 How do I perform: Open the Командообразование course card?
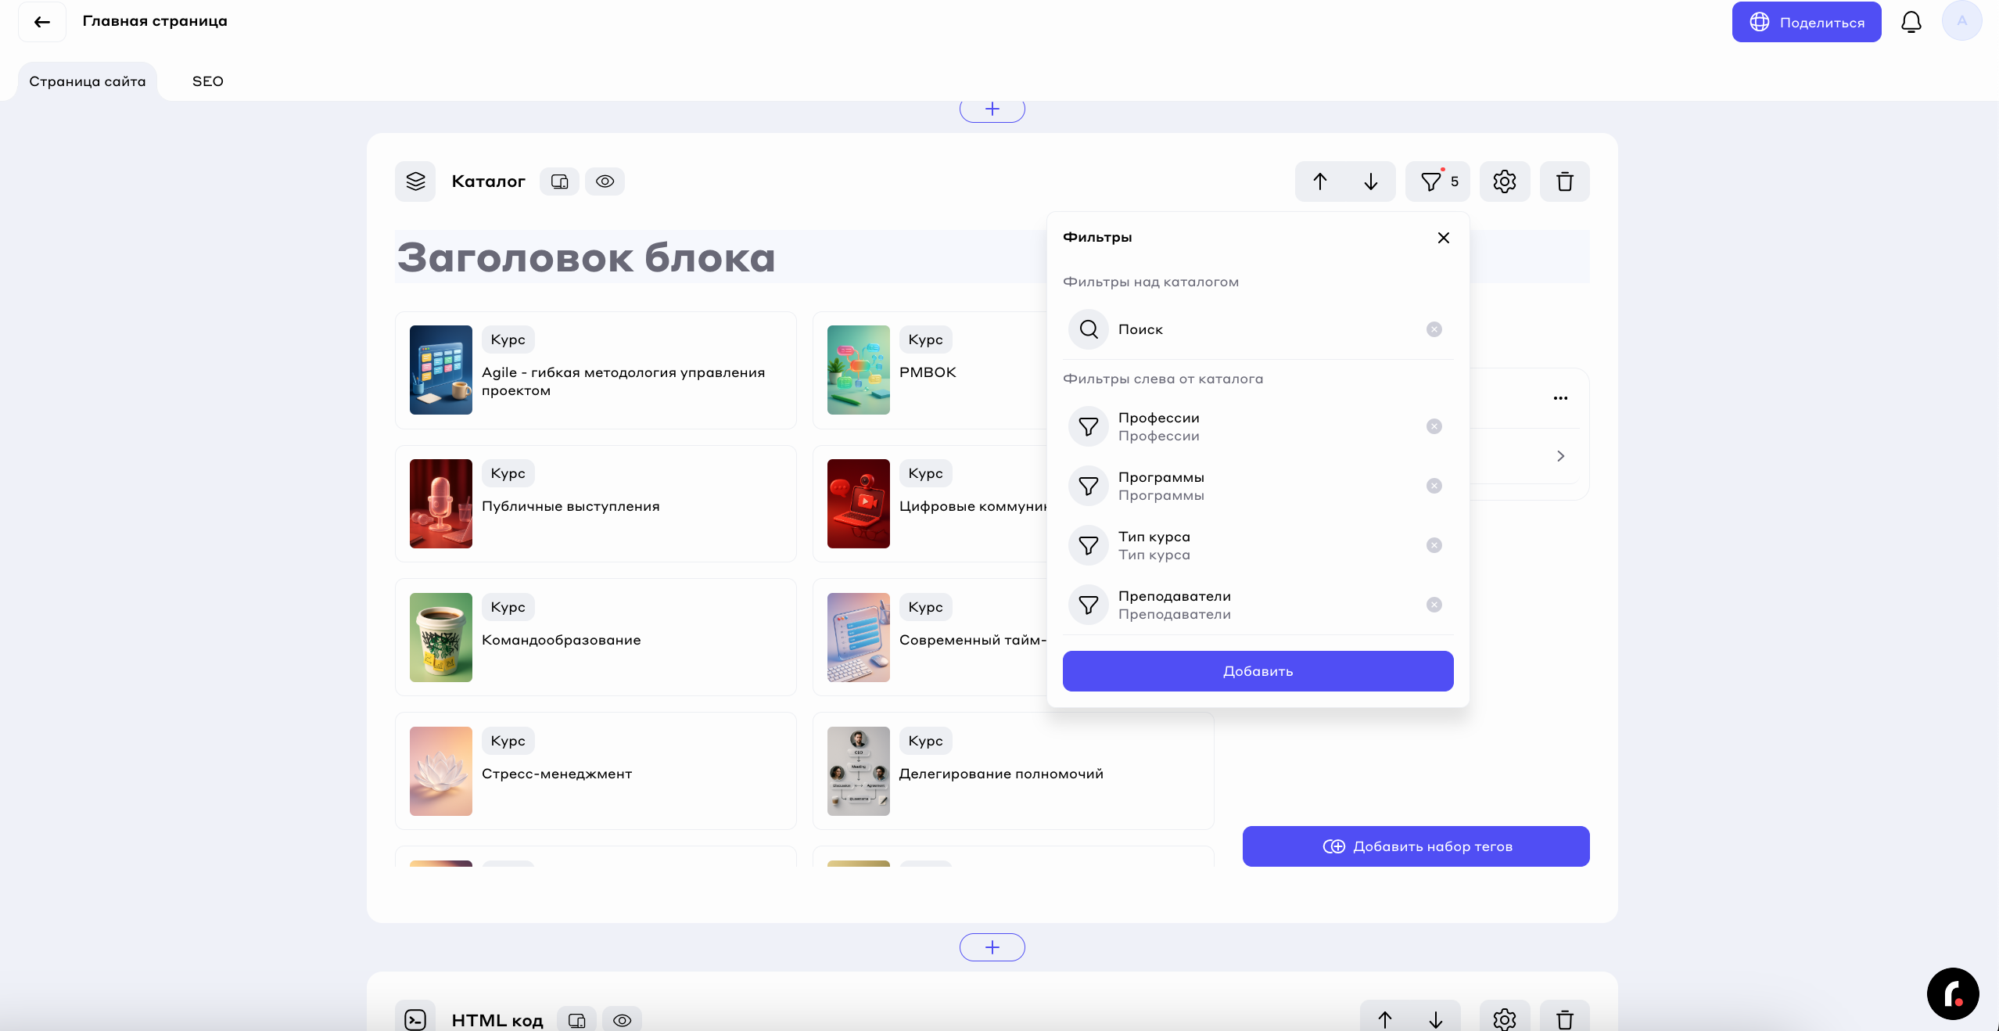(x=595, y=638)
